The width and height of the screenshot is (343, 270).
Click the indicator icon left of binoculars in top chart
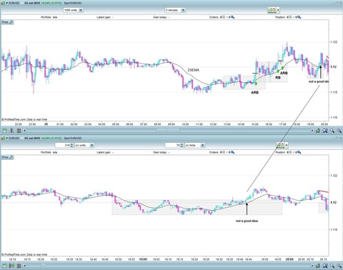click(x=318, y=131)
